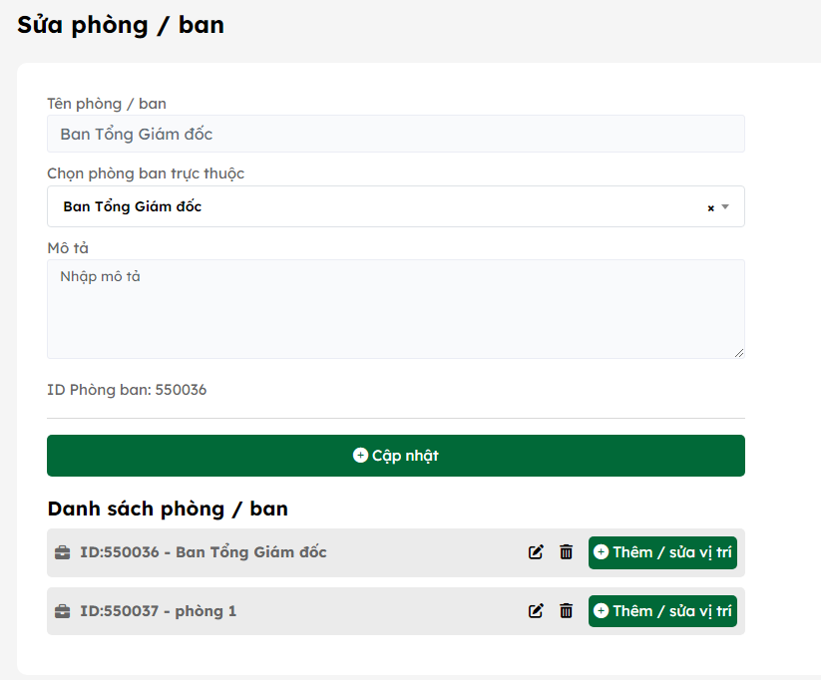Screen dimensions: 821x680
Task: Click briefcase icon beside ID:550037
Action: 62,611
